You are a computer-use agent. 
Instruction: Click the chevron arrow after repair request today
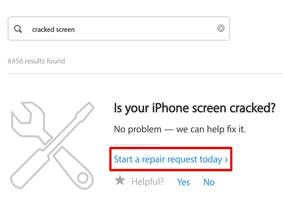click(x=226, y=160)
